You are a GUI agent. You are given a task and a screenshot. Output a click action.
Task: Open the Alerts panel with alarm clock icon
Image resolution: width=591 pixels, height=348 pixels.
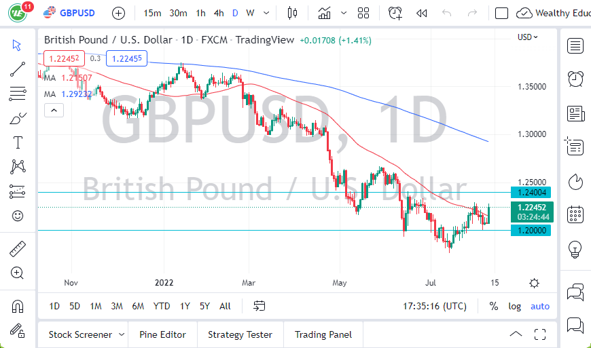575,79
